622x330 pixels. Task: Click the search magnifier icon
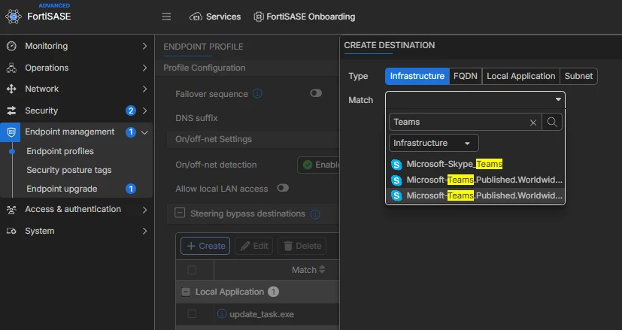(552, 123)
